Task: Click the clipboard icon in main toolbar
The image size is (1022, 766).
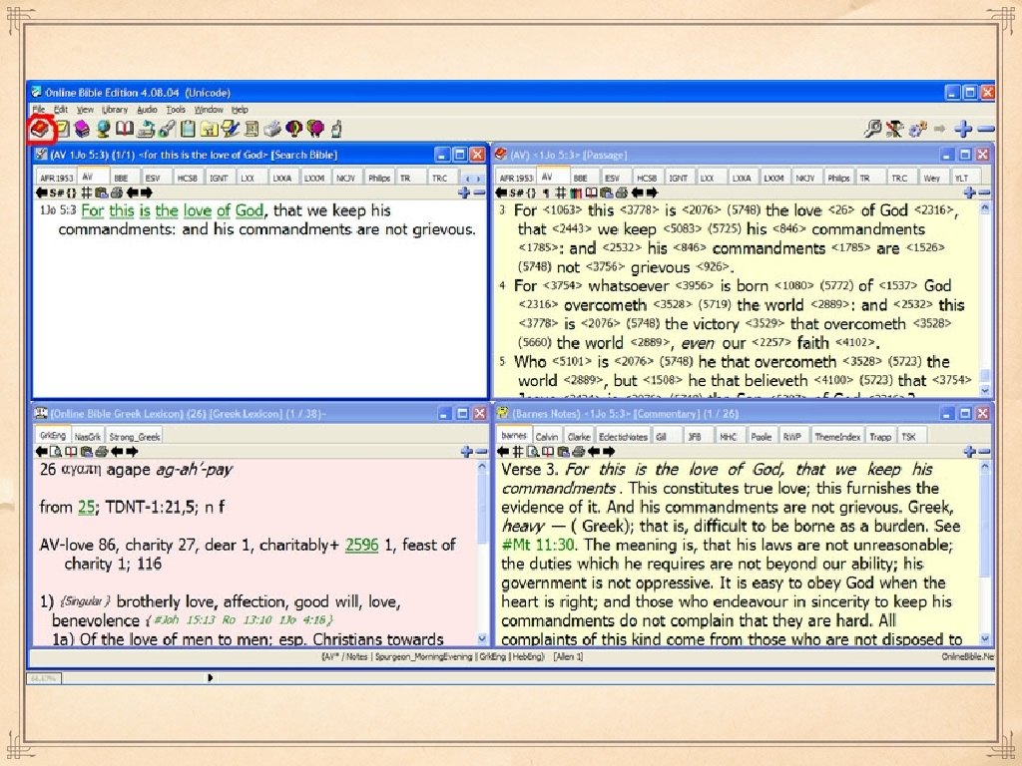Action: tap(188, 129)
